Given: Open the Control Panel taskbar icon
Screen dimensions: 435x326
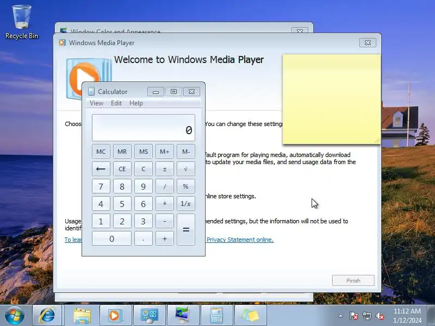Looking at the screenshot, I should tap(149, 316).
